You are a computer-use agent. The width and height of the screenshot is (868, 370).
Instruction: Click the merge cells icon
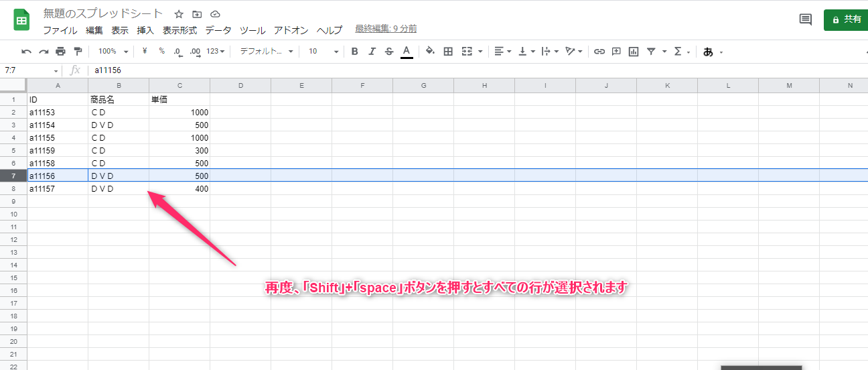pos(467,52)
